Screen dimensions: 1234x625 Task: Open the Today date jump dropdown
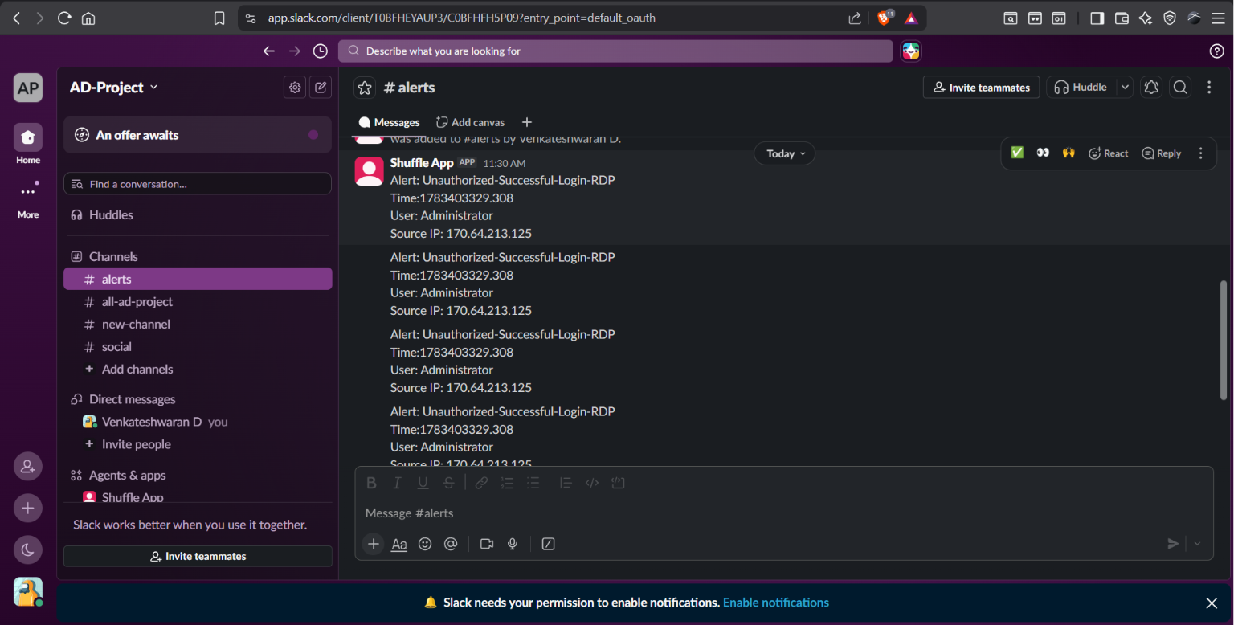[784, 153]
